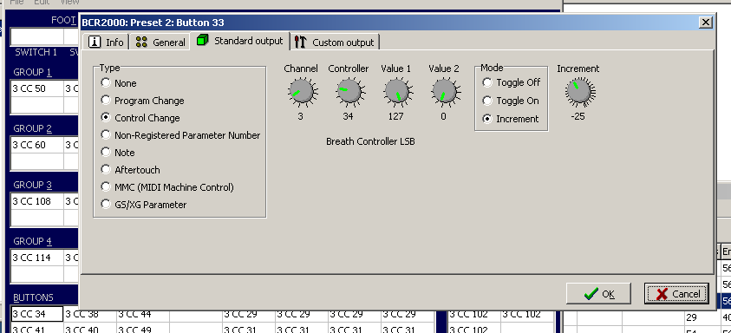Select the None type option
Screen dimensions: 731x333
pyautogui.click(x=119, y=83)
